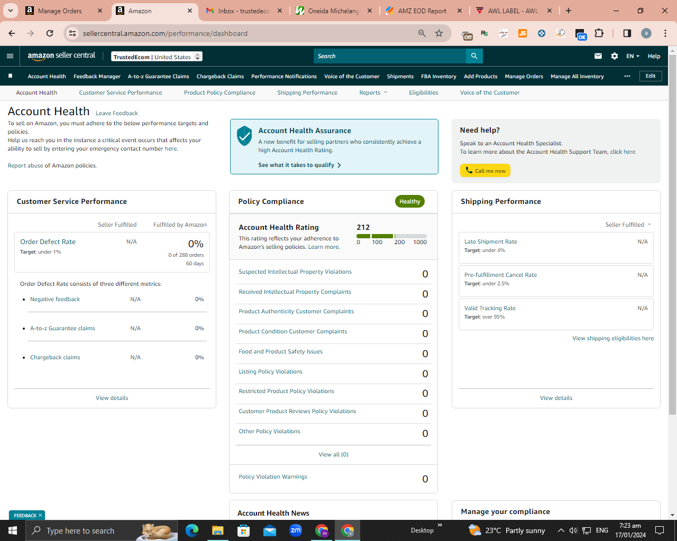The height and width of the screenshot is (541, 677).
Task: Toggle the browser side panel
Action: pos(627,33)
